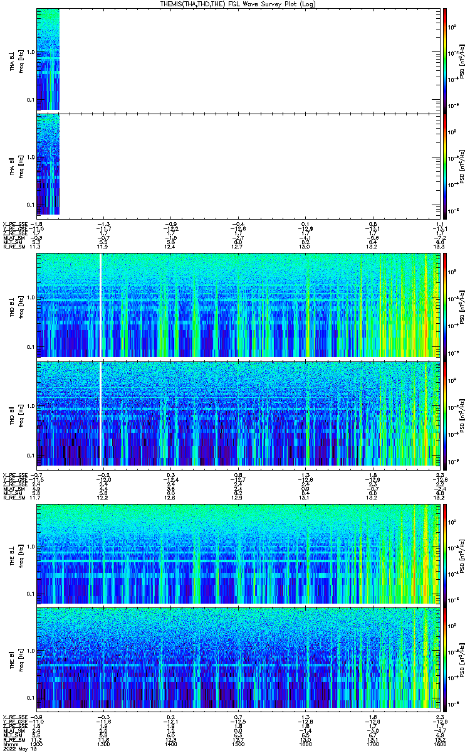This screenshot has width=470, height=753.
Task: Click the R_RE_SM label under the THA panels
Action: pyautogui.click(x=14, y=247)
